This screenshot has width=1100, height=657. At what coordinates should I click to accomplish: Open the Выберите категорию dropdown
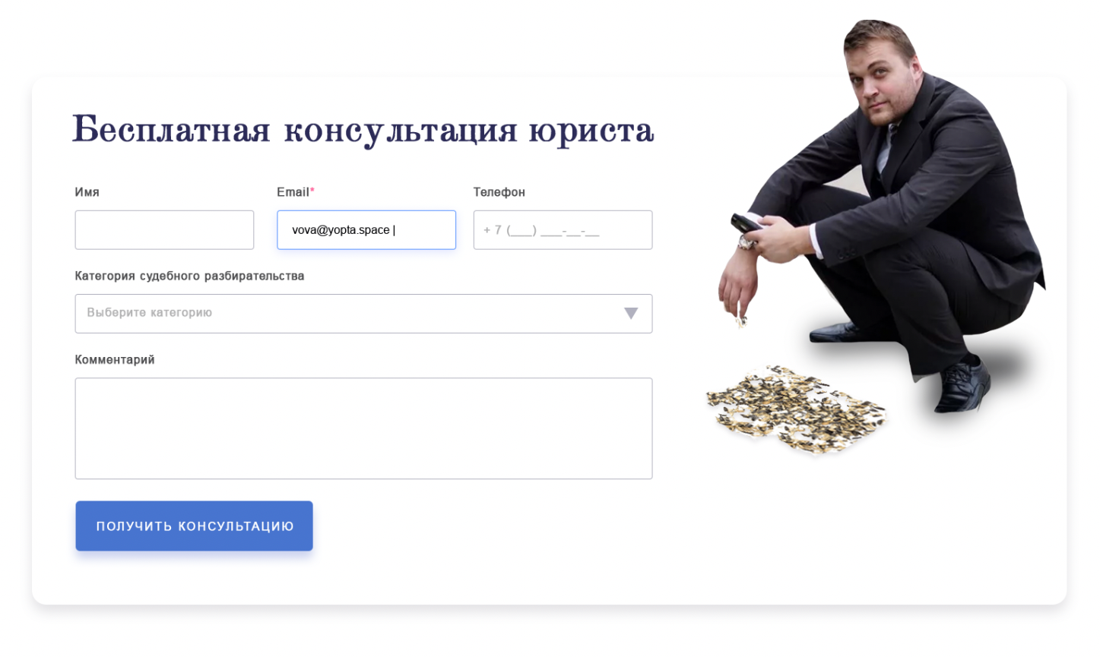363,314
